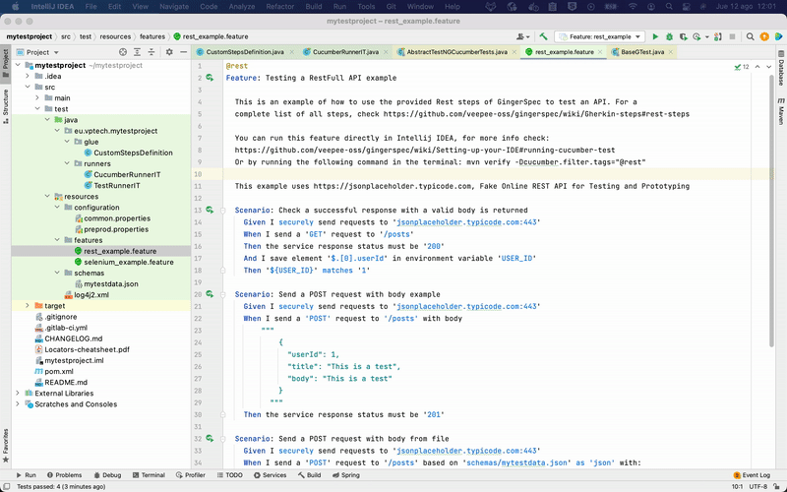Run with coverage icon in toolbar
Viewport: 787px width, 492px height.
tap(683, 36)
